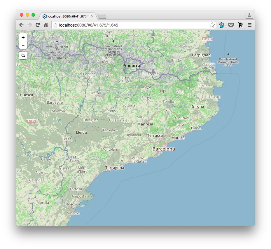Click the Igualada town label
The width and height of the screenshot is (271, 249).
click(x=134, y=135)
